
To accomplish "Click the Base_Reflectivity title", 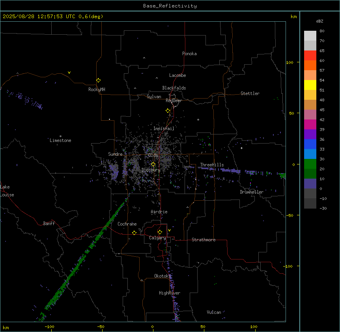I will 170,6.
